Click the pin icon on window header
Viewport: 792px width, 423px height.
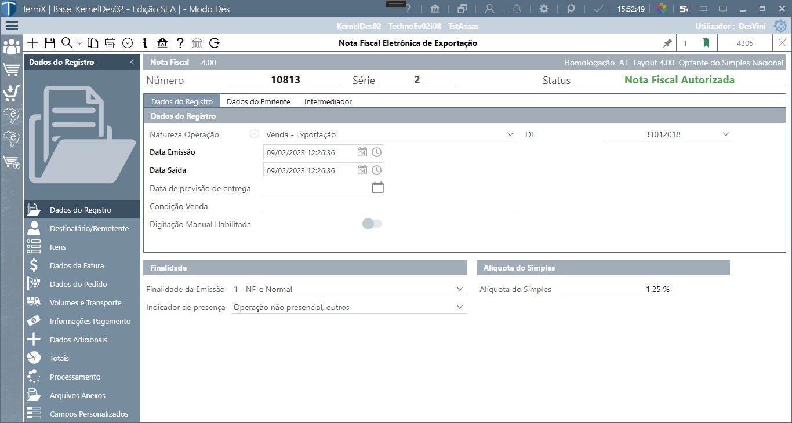pos(667,43)
